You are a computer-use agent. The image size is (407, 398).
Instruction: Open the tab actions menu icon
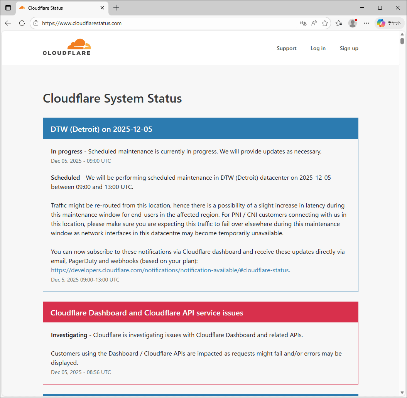click(8, 8)
